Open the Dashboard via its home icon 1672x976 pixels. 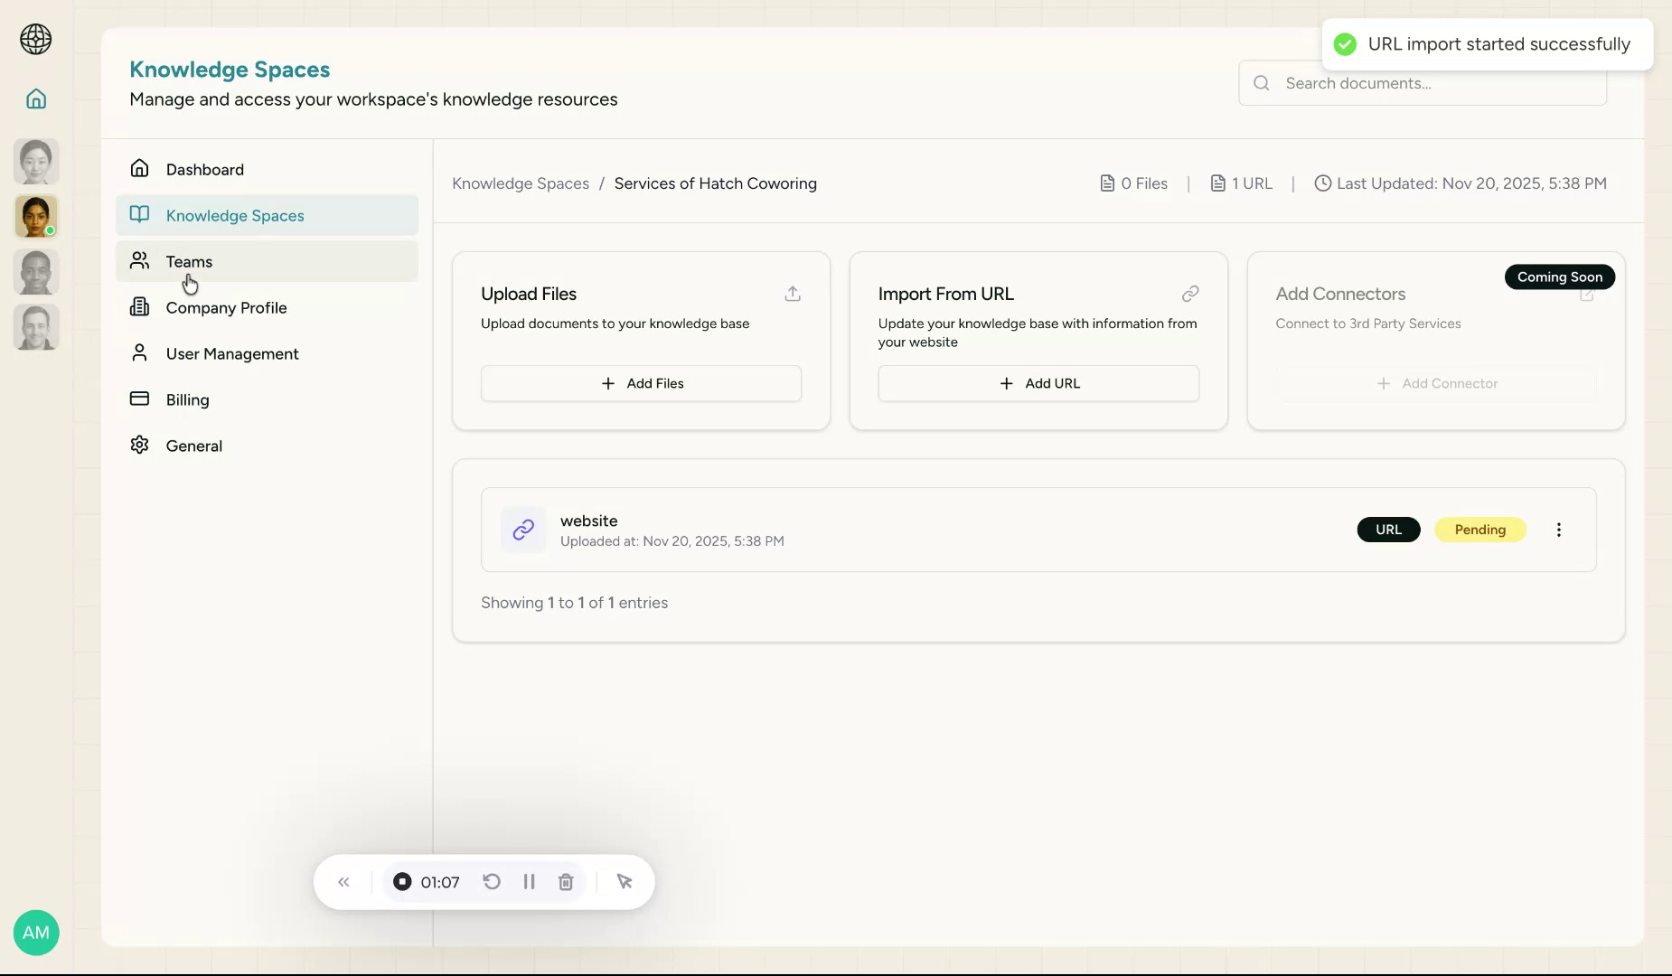[x=140, y=169]
